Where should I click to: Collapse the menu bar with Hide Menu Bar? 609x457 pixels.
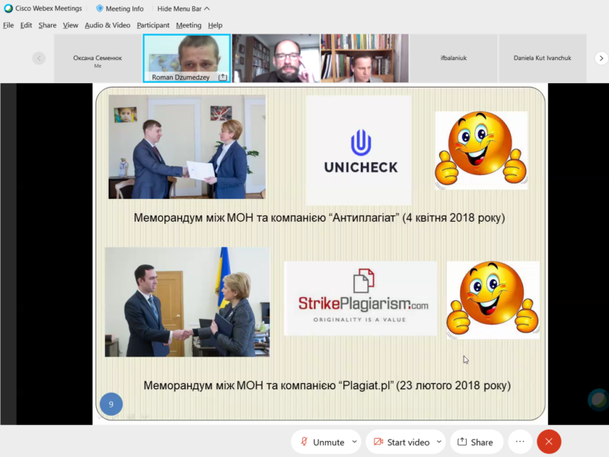[183, 8]
